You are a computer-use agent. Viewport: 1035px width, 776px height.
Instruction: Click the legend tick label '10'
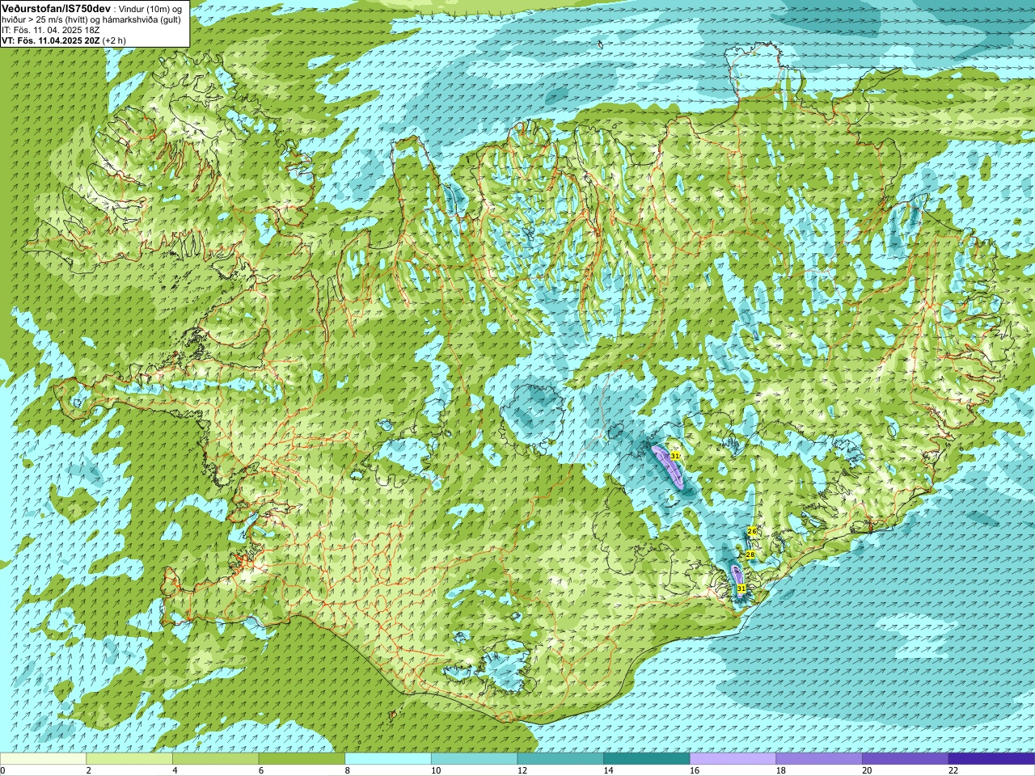click(436, 770)
